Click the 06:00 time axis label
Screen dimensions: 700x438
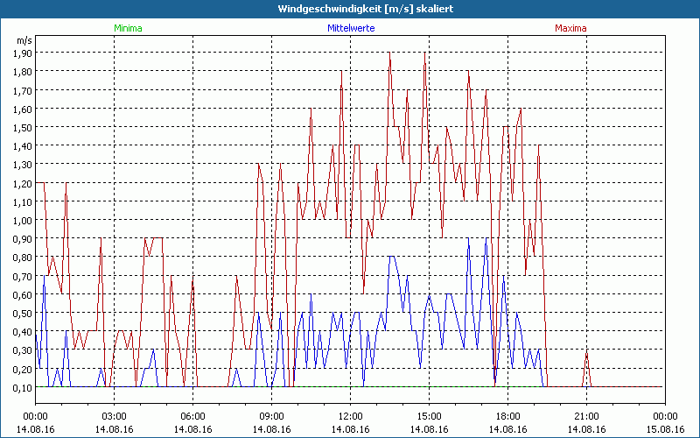(x=192, y=416)
